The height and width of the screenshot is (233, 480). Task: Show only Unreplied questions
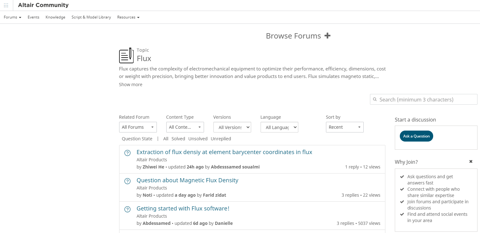[x=221, y=139]
